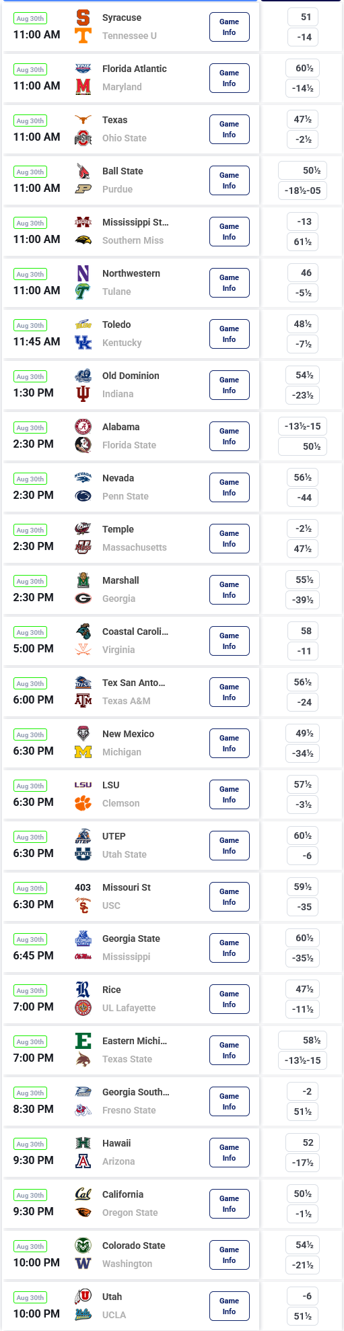Click the Clemson orange paw logo
Screen dimensions: 344x1331
pos(83,803)
